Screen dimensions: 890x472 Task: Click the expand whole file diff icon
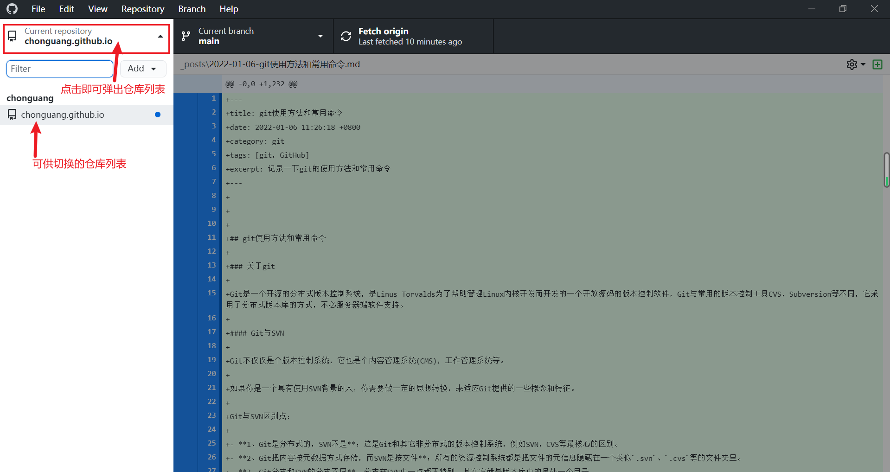(877, 64)
